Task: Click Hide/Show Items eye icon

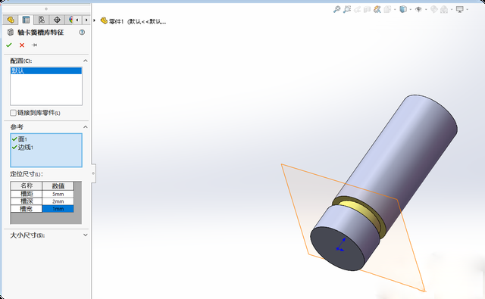Action: (x=418, y=10)
